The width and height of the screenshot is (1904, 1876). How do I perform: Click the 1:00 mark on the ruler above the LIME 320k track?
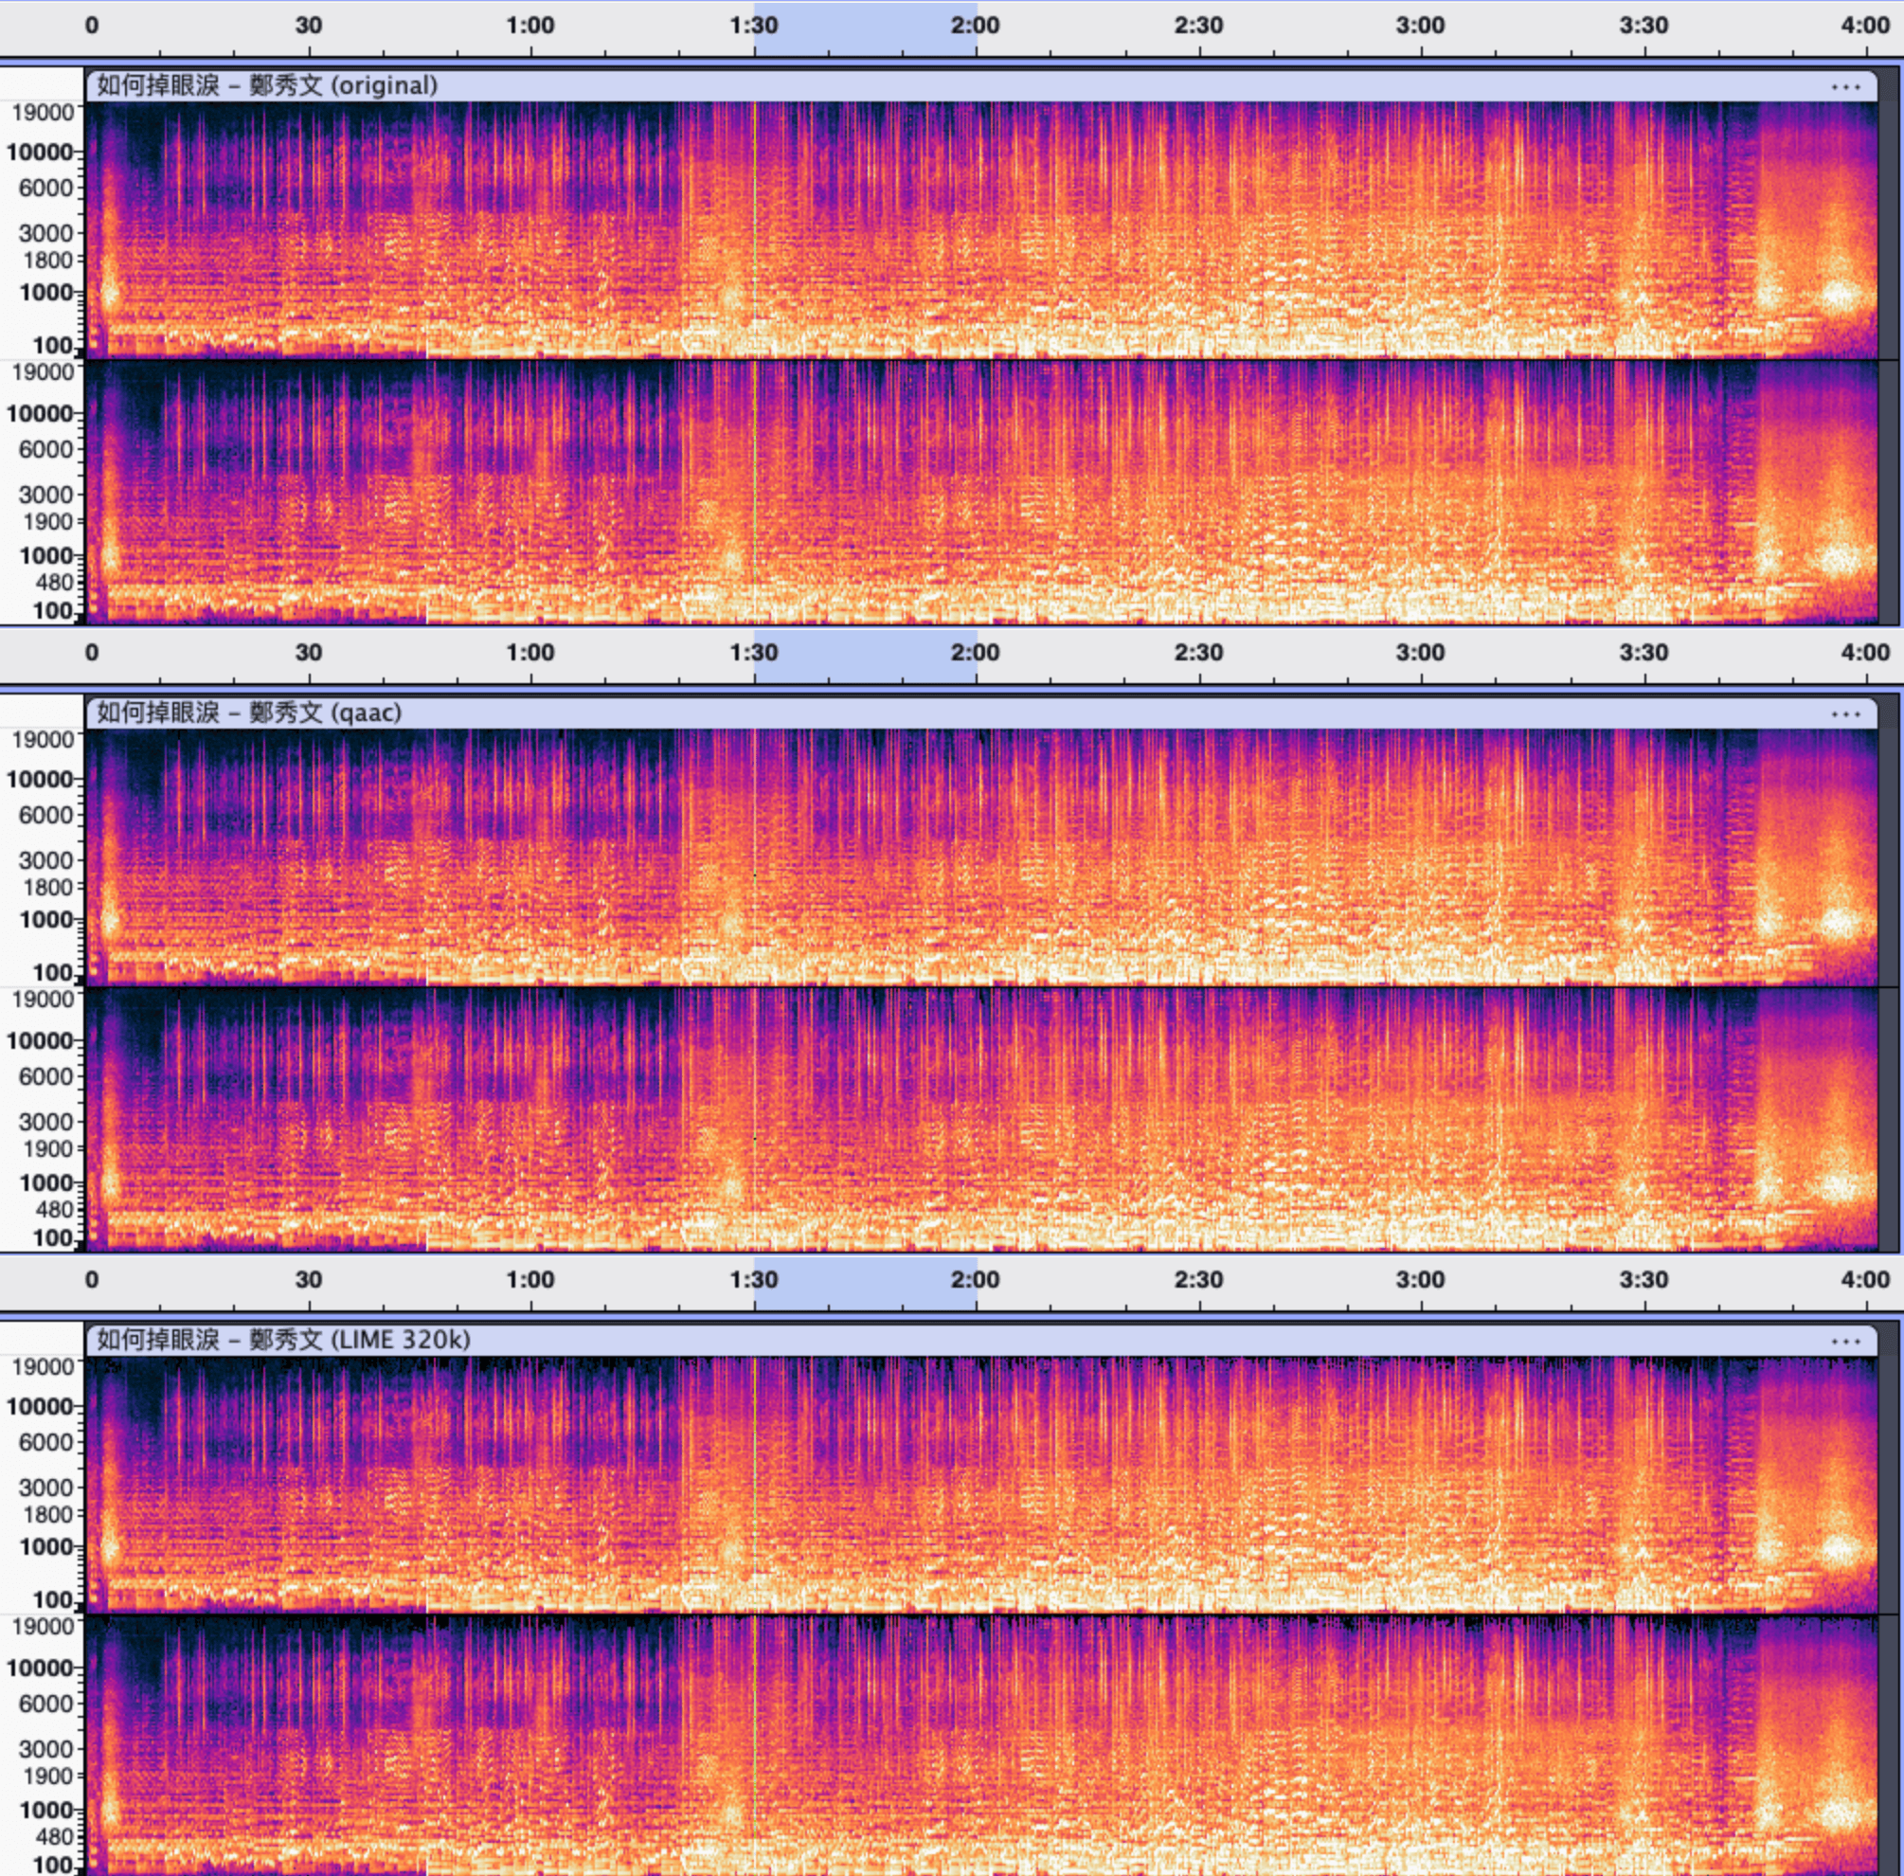(530, 1280)
